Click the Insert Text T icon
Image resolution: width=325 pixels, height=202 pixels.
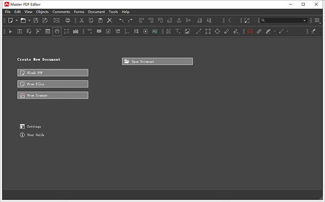tap(178, 31)
